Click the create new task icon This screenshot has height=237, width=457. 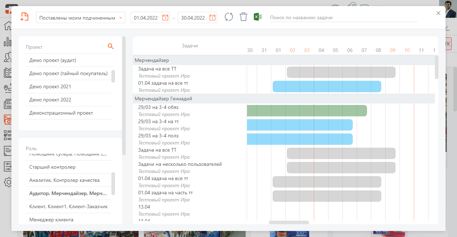coord(24,17)
